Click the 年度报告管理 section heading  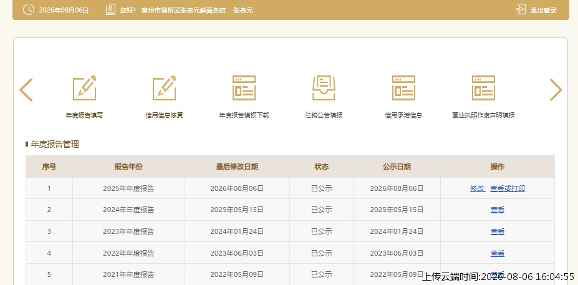[x=55, y=144]
